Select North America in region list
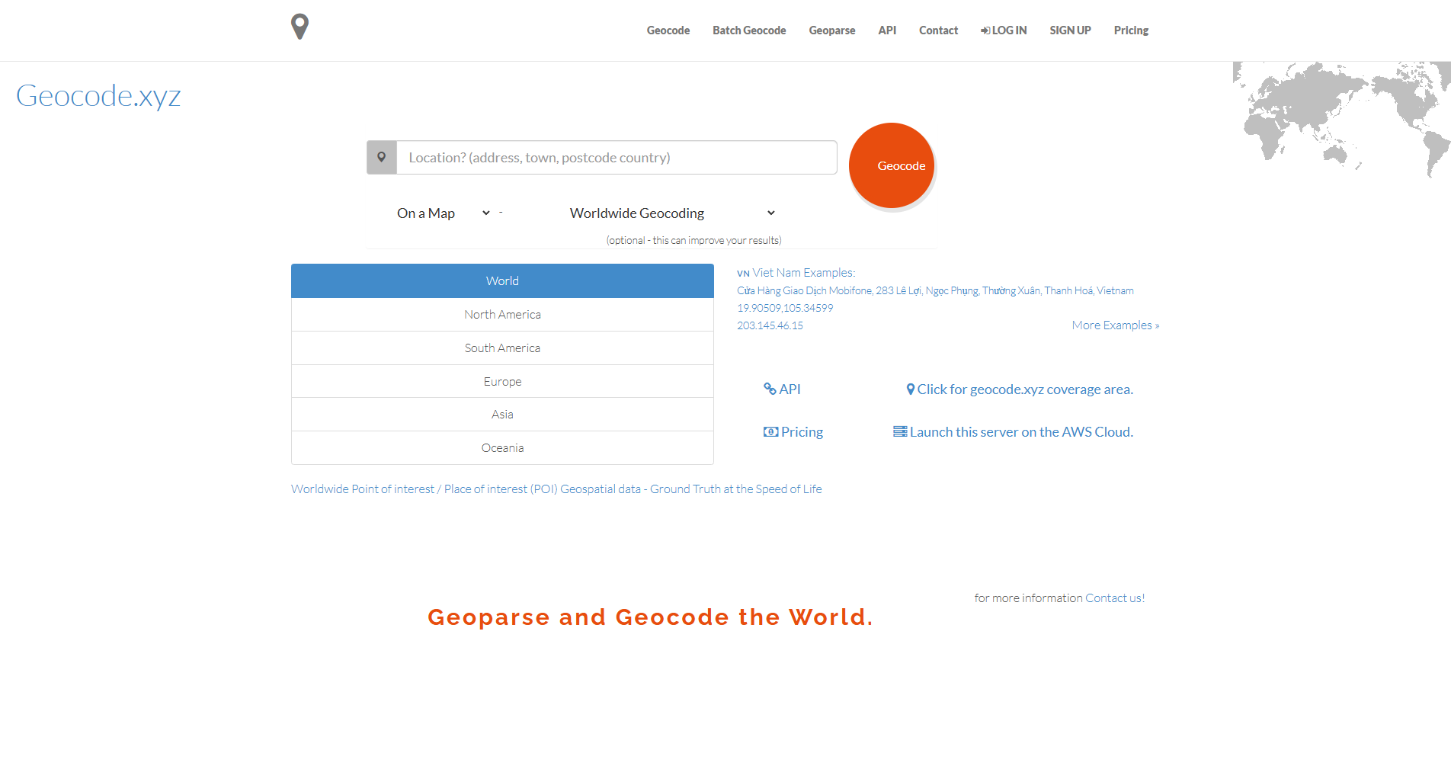The height and width of the screenshot is (769, 1451). click(502, 315)
